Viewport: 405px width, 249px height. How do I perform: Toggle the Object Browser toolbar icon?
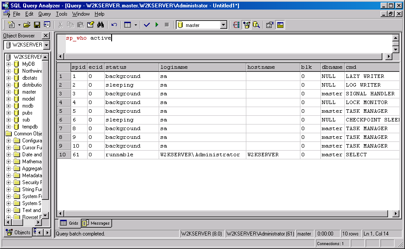tap(246, 25)
